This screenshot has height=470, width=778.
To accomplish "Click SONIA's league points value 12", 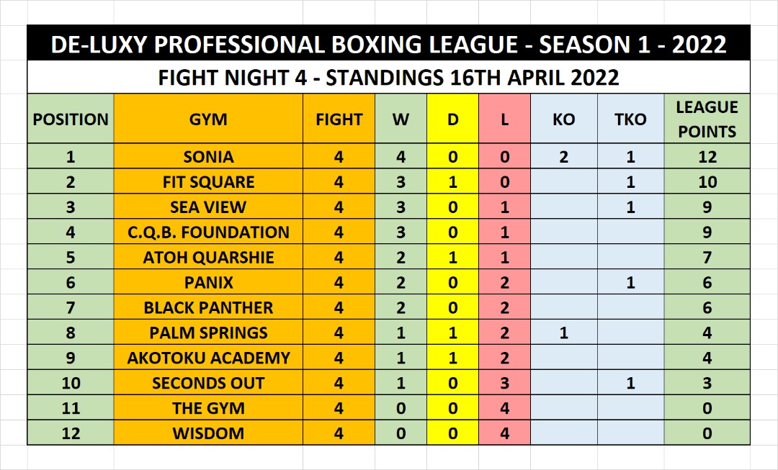I will [707, 157].
